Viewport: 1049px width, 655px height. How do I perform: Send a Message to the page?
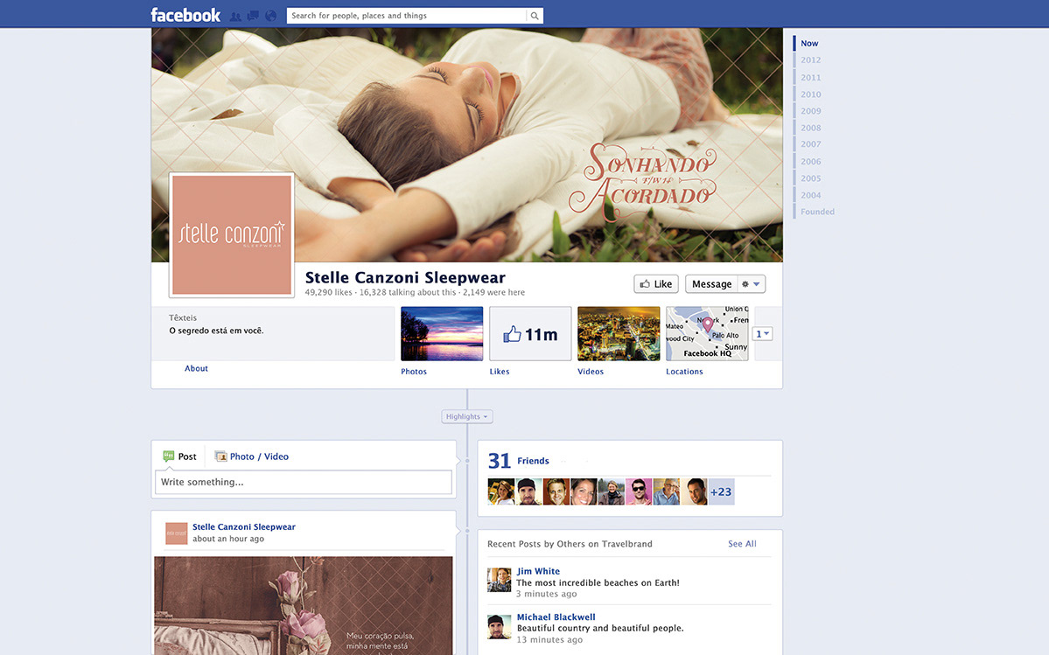(711, 284)
